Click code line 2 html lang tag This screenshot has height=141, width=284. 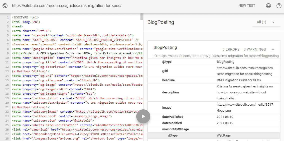tap(26, 22)
